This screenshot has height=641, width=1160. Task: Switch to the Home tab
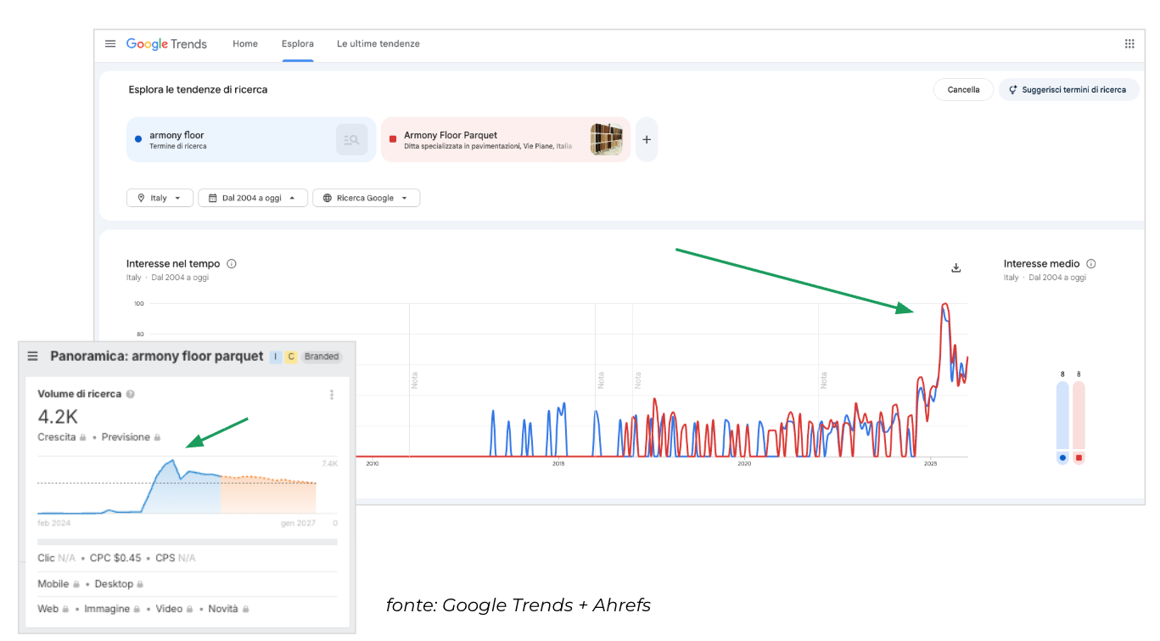tap(245, 44)
